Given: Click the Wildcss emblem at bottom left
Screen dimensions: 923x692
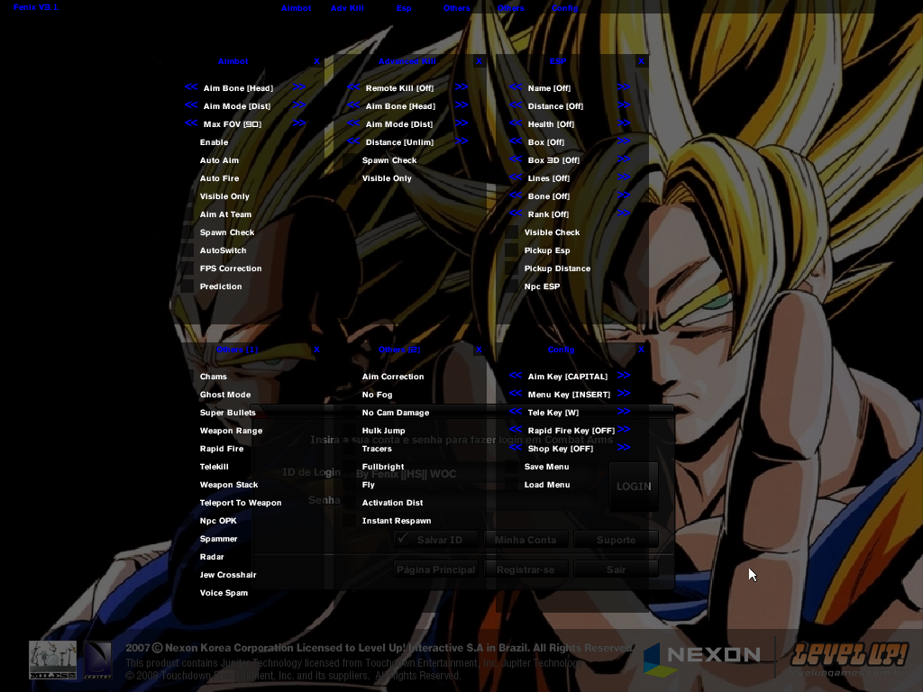Looking at the screenshot, I should pos(51,660).
